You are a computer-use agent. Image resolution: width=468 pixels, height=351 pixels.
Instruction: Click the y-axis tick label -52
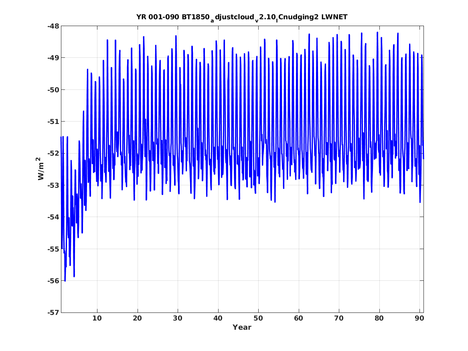click(x=53, y=153)
